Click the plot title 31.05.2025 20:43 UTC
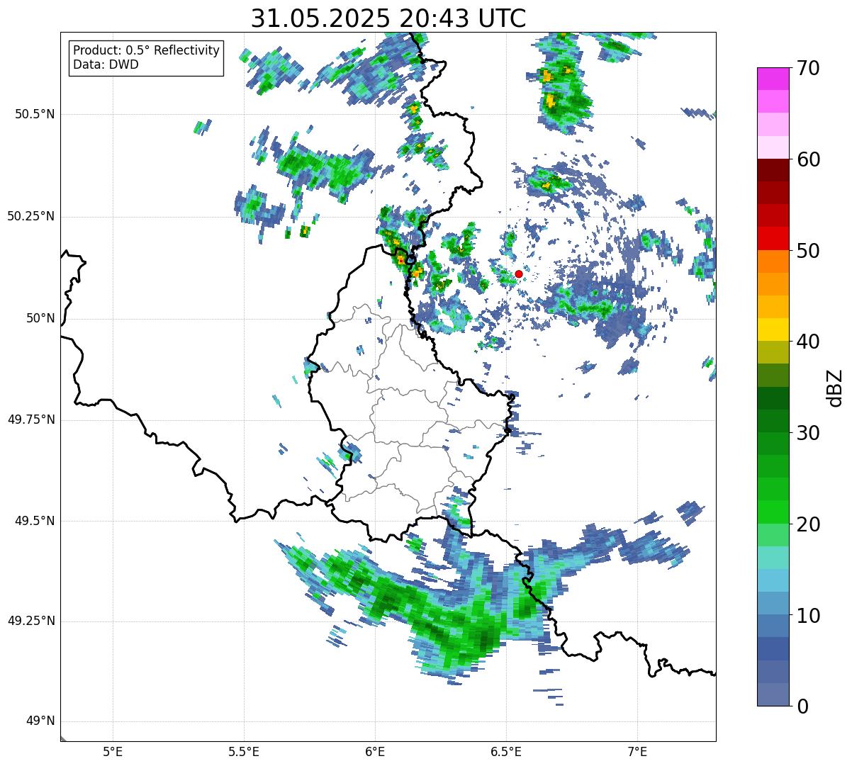 tap(388, 18)
